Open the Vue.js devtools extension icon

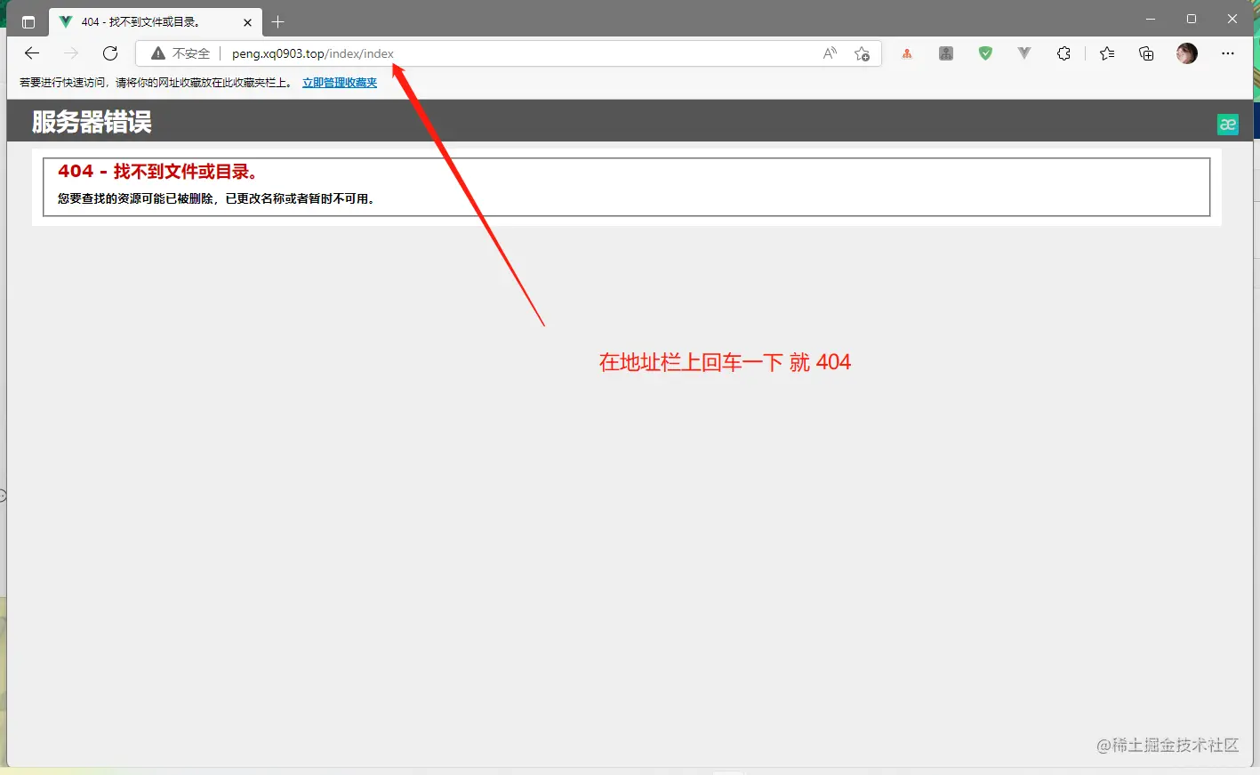click(1023, 53)
